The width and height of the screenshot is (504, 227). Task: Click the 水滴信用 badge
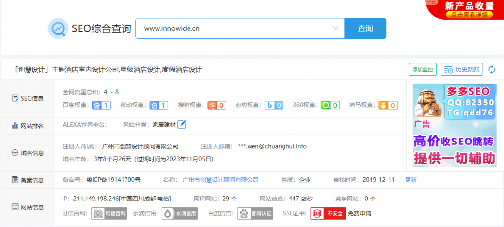pos(180,214)
